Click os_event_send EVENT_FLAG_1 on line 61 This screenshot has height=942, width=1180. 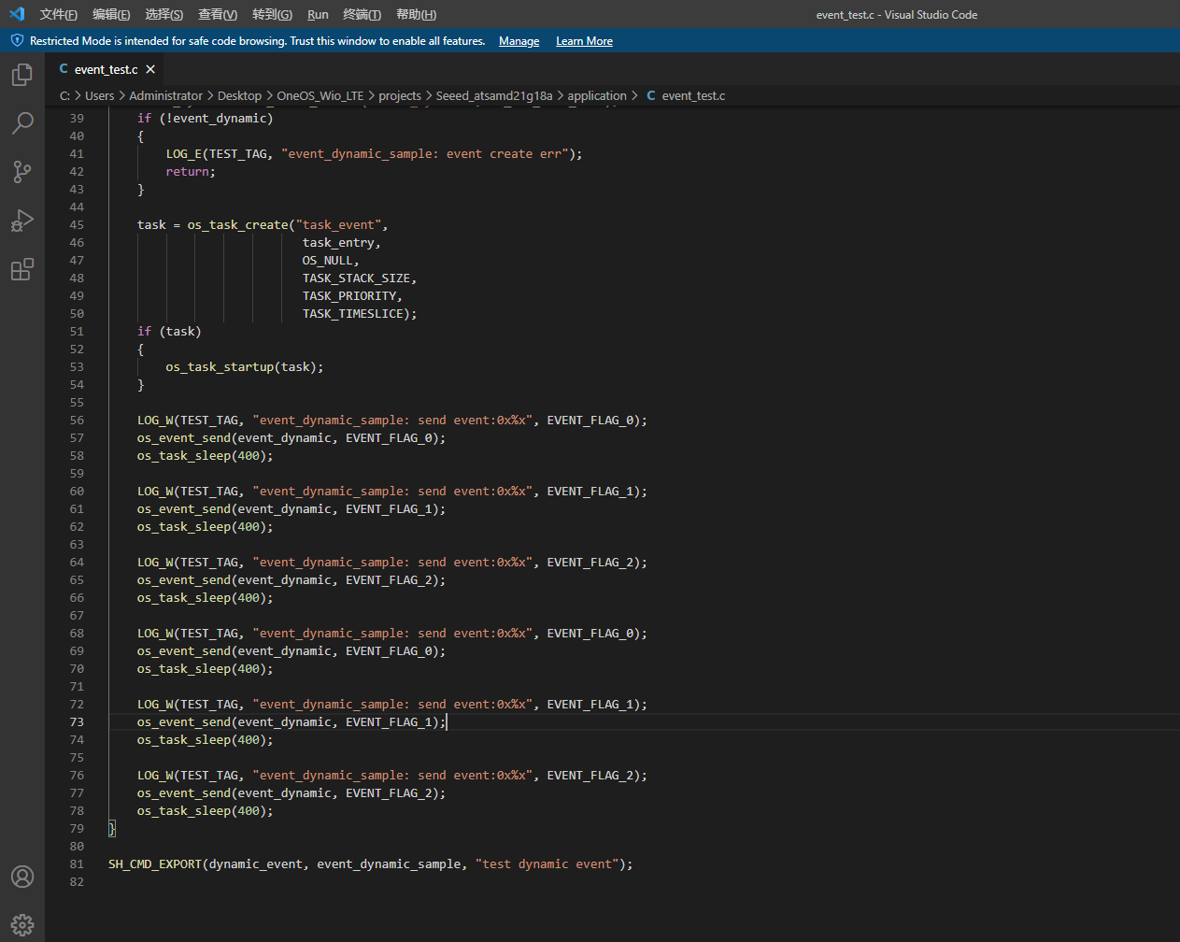291,509
